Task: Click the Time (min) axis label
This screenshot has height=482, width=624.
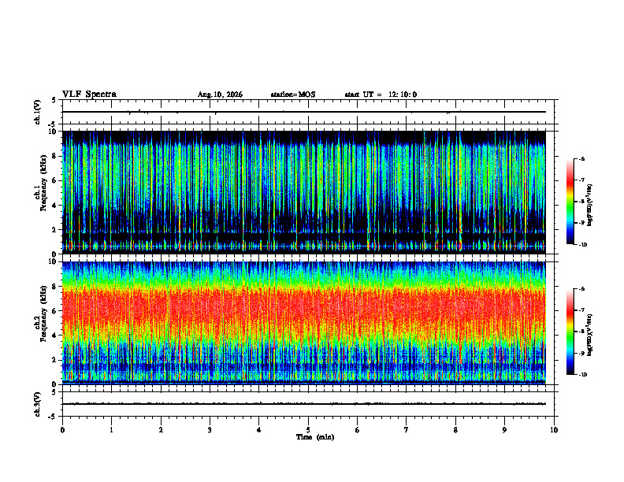Action: pyautogui.click(x=315, y=437)
